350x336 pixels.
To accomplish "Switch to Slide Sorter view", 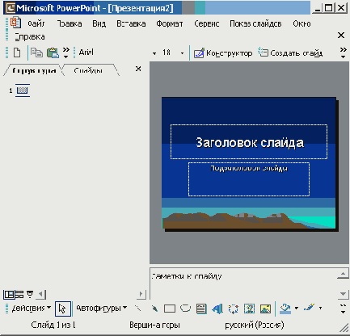I will (19, 295).
